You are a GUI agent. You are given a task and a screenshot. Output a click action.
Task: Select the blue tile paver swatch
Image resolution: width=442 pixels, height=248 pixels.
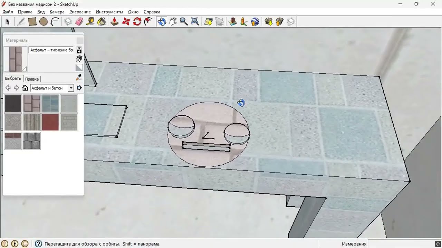pos(50,103)
